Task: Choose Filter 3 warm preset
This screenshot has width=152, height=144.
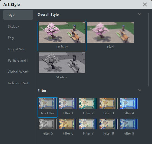Action: tap(108, 104)
